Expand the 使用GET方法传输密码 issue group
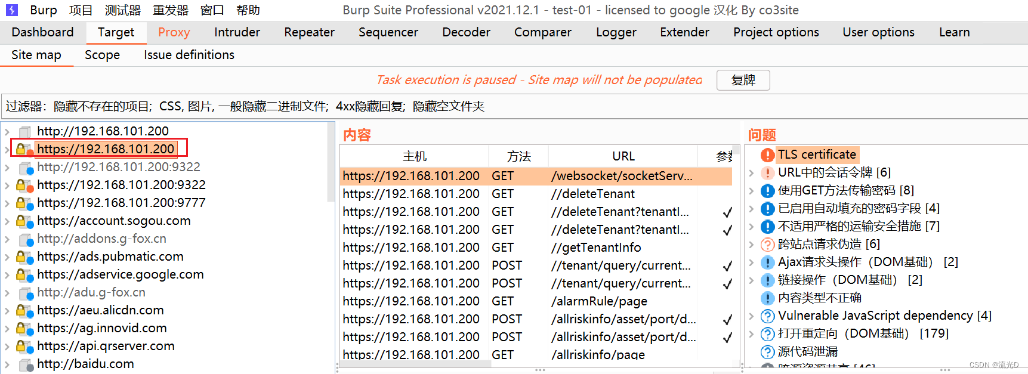 tap(752, 191)
